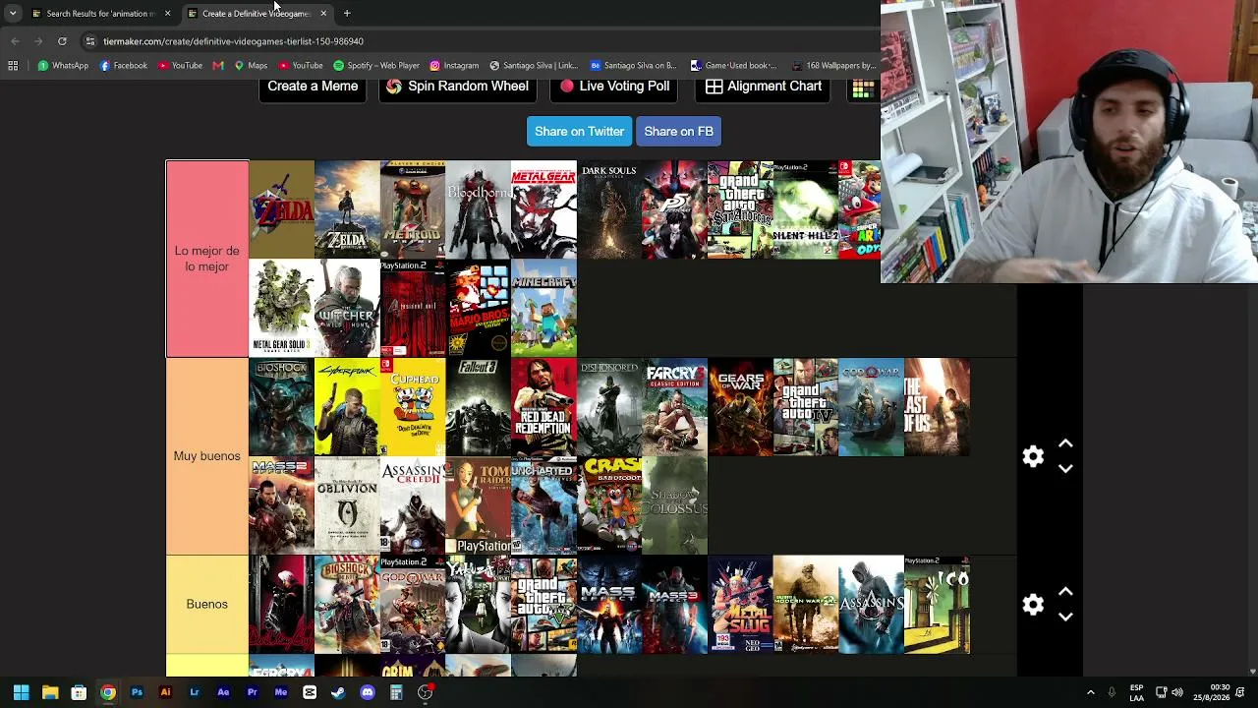Viewport: 1258px width, 708px height.
Task: Share the tier list on FB
Action: point(678,132)
